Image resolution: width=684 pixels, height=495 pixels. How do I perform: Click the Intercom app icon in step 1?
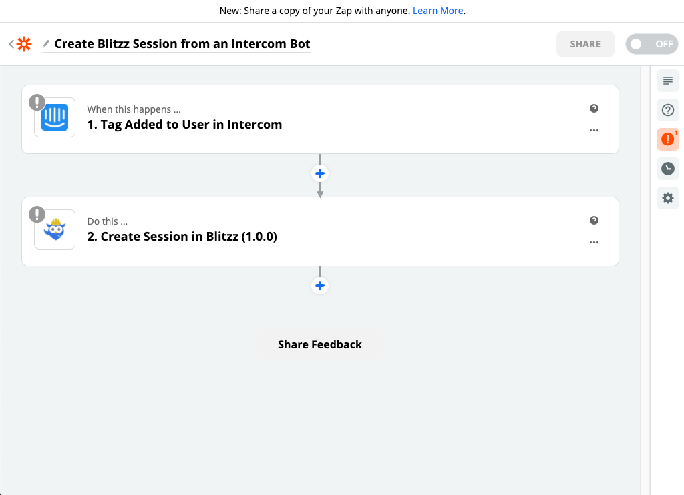pyautogui.click(x=55, y=117)
